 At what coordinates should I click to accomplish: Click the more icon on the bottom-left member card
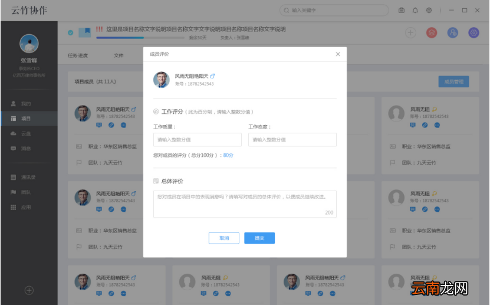123,293
